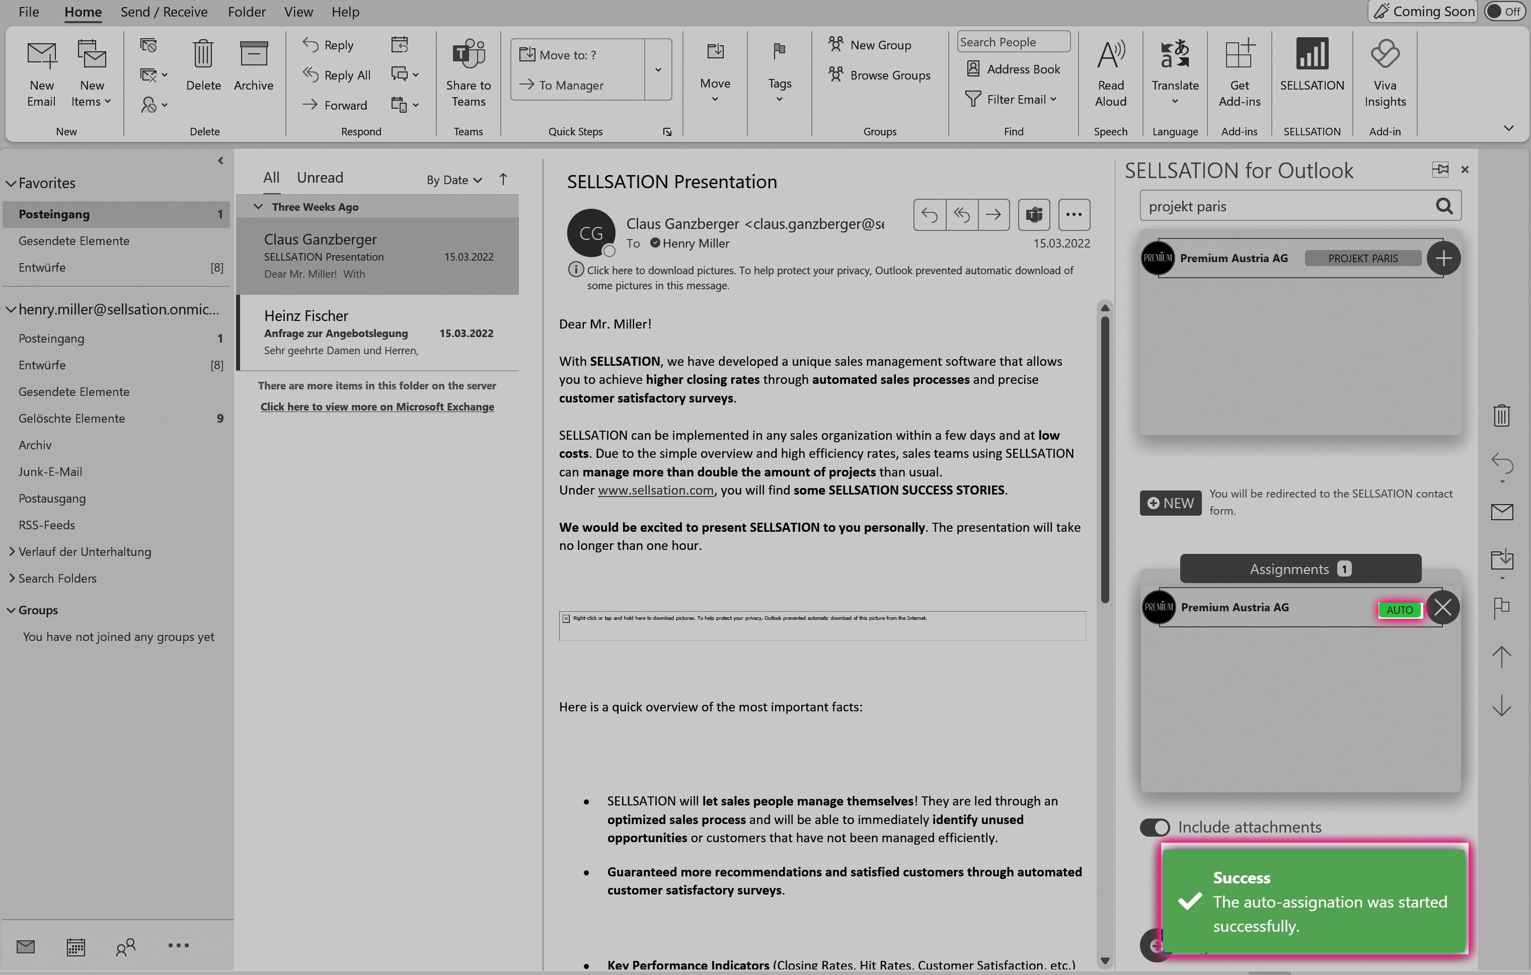The width and height of the screenshot is (1531, 975).
Task: Collapse the folder pane
Action: (220, 160)
